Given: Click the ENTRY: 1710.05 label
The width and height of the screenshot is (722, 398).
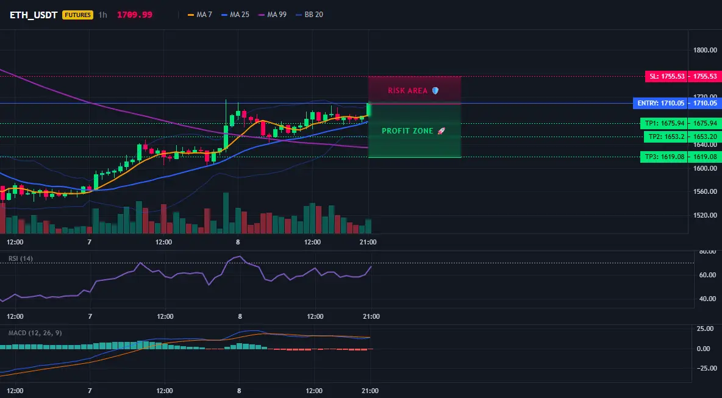Looking at the screenshot, I should pos(660,103).
